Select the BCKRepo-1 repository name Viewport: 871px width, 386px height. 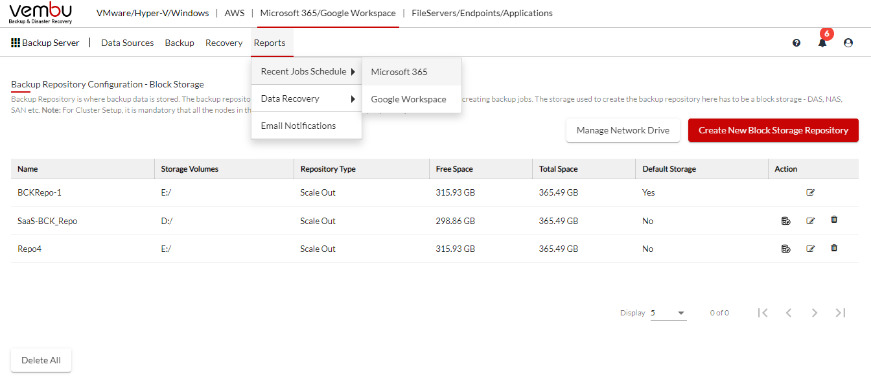(40, 192)
